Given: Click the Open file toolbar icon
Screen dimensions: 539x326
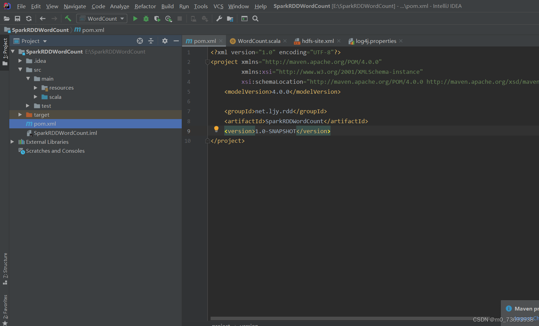Looking at the screenshot, I should click(x=7, y=19).
